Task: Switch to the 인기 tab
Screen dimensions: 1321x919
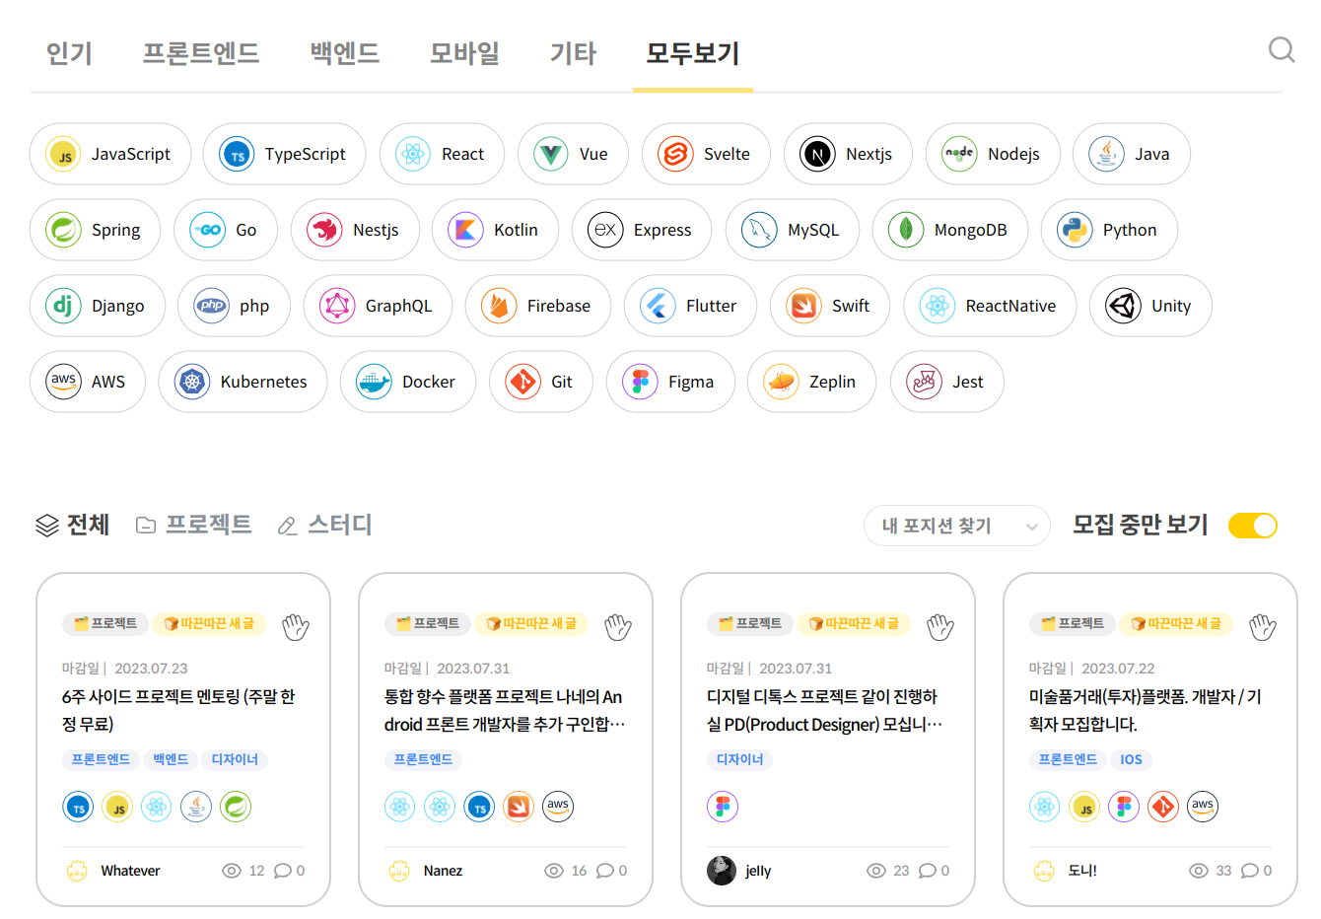Action: tap(69, 53)
